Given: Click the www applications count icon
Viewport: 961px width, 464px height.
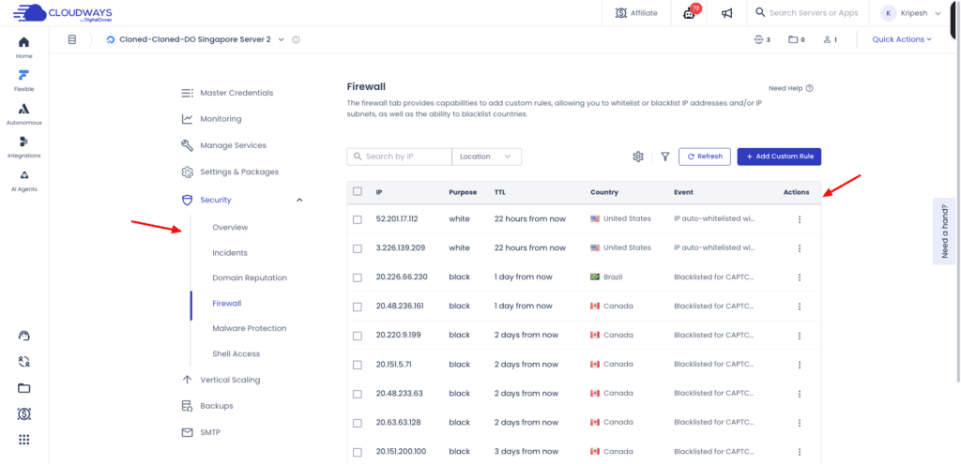Looking at the screenshot, I should [x=758, y=39].
